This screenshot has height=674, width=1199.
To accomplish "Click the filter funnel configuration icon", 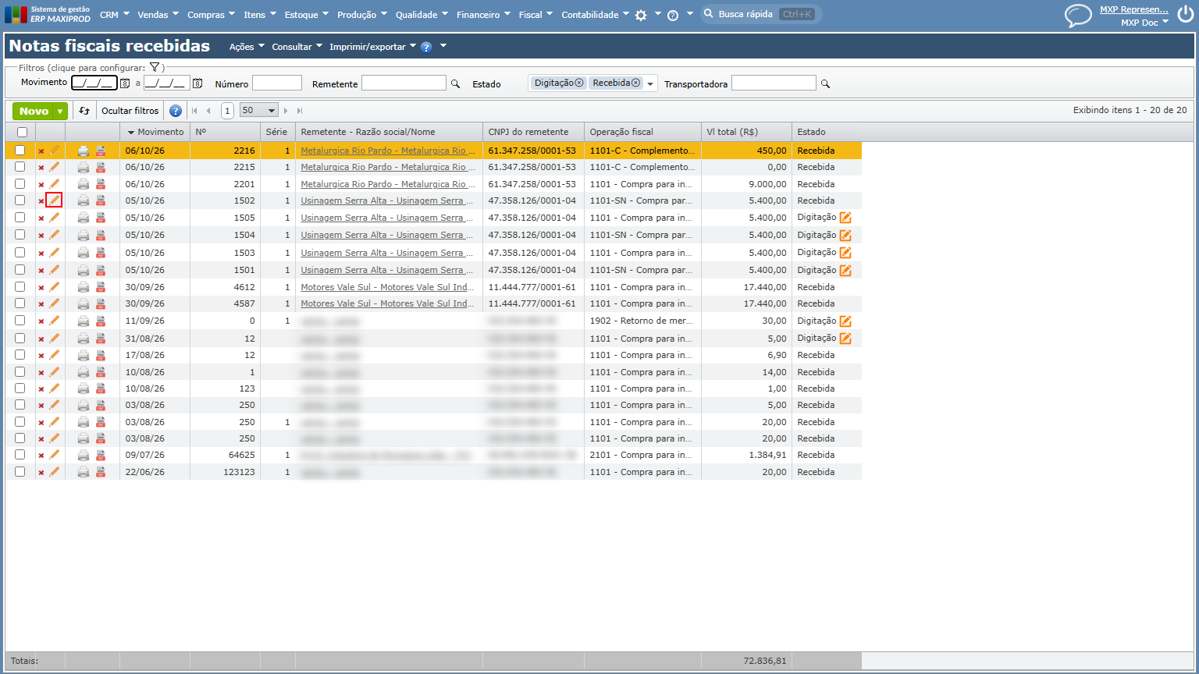I will (155, 68).
